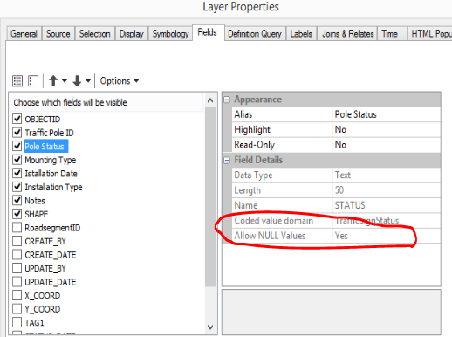The width and height of the screenshot is (452, 337).
Task: Click the Read-Only value No
Action: (x=386, y=145)
